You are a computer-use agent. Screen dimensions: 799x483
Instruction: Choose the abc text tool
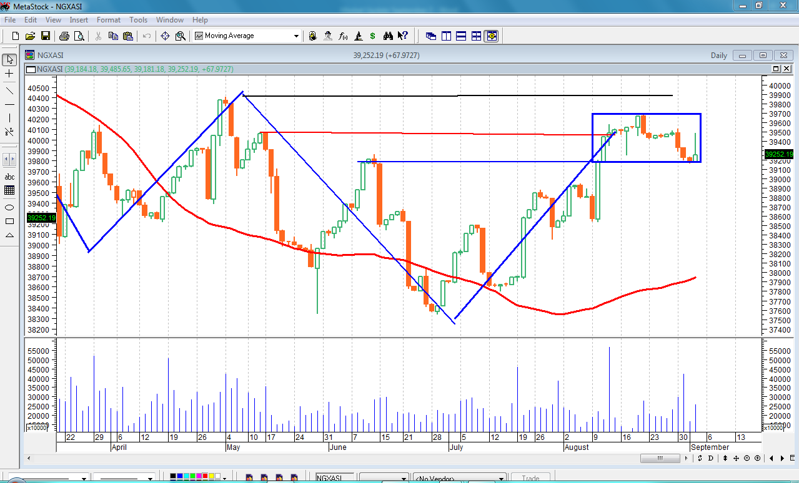click(x=9, y=177)
